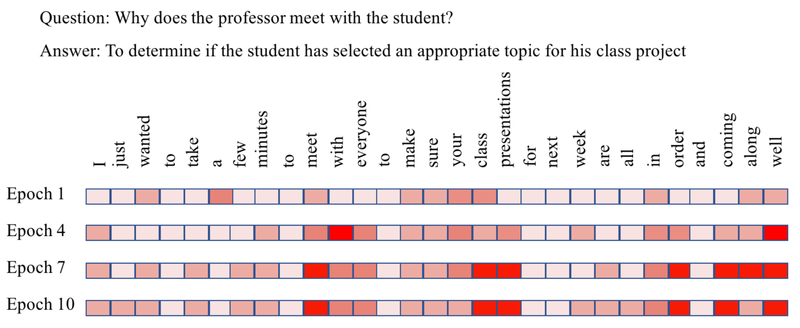
Task: Select the Epoch 1 cell under "class"
Action: [x=484, y=196]
